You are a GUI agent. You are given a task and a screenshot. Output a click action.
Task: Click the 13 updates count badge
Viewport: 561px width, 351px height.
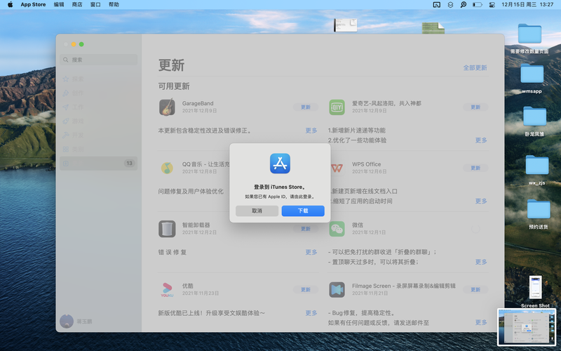tap(129, 164)
